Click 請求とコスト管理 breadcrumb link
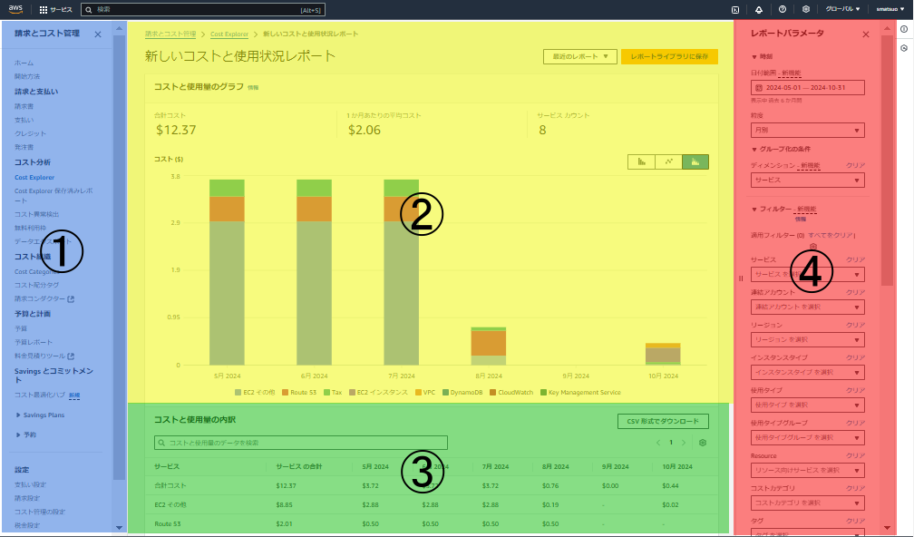Image resolution: width=914 pixels, height=537 pixels. [x=170, y=34]
